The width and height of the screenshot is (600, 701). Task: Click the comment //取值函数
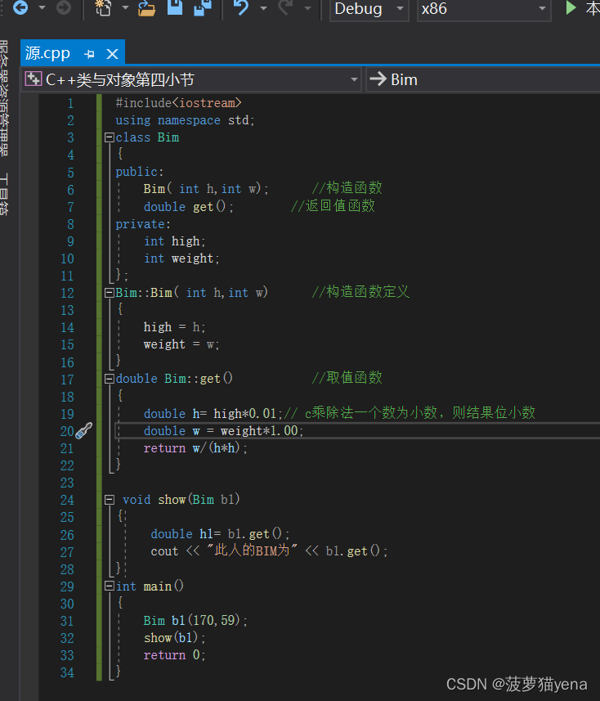tap(347, 377)
